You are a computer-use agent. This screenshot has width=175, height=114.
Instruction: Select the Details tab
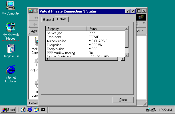pos(62,19)
